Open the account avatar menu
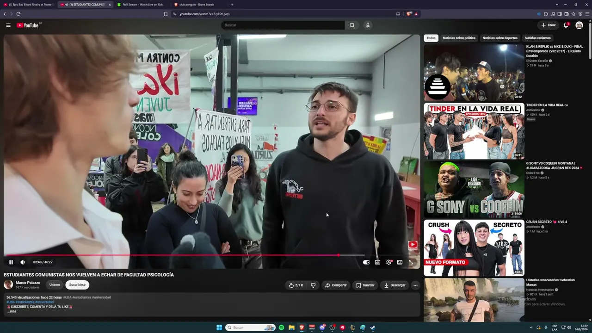Image resolution: width=592 pixels, height=333 pixels. pos(579,25)
